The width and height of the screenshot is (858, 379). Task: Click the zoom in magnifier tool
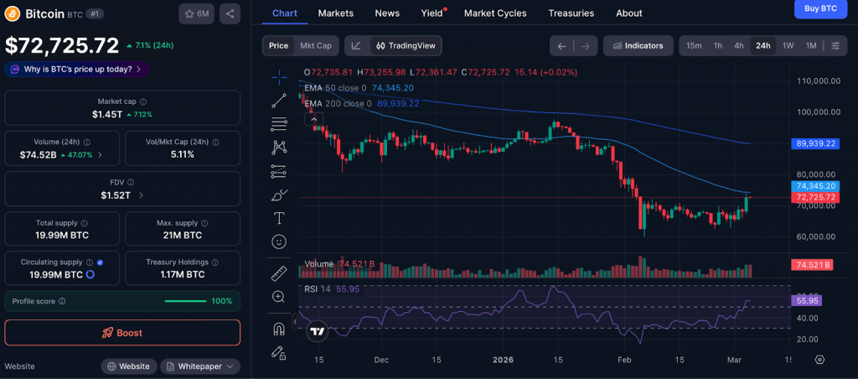click(x=279, y=297)
